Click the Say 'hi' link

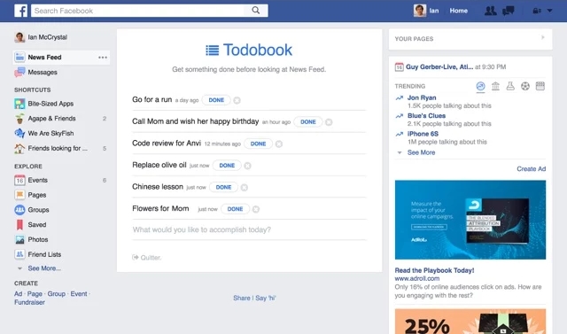pyautogui.click(x=266, y=298)
